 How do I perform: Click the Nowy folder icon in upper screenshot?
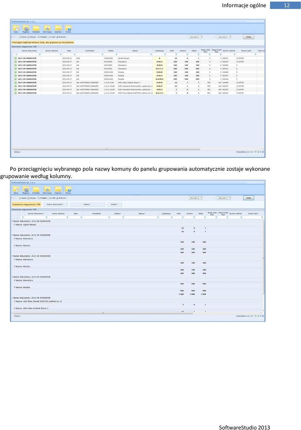click(x=16, y=28)
